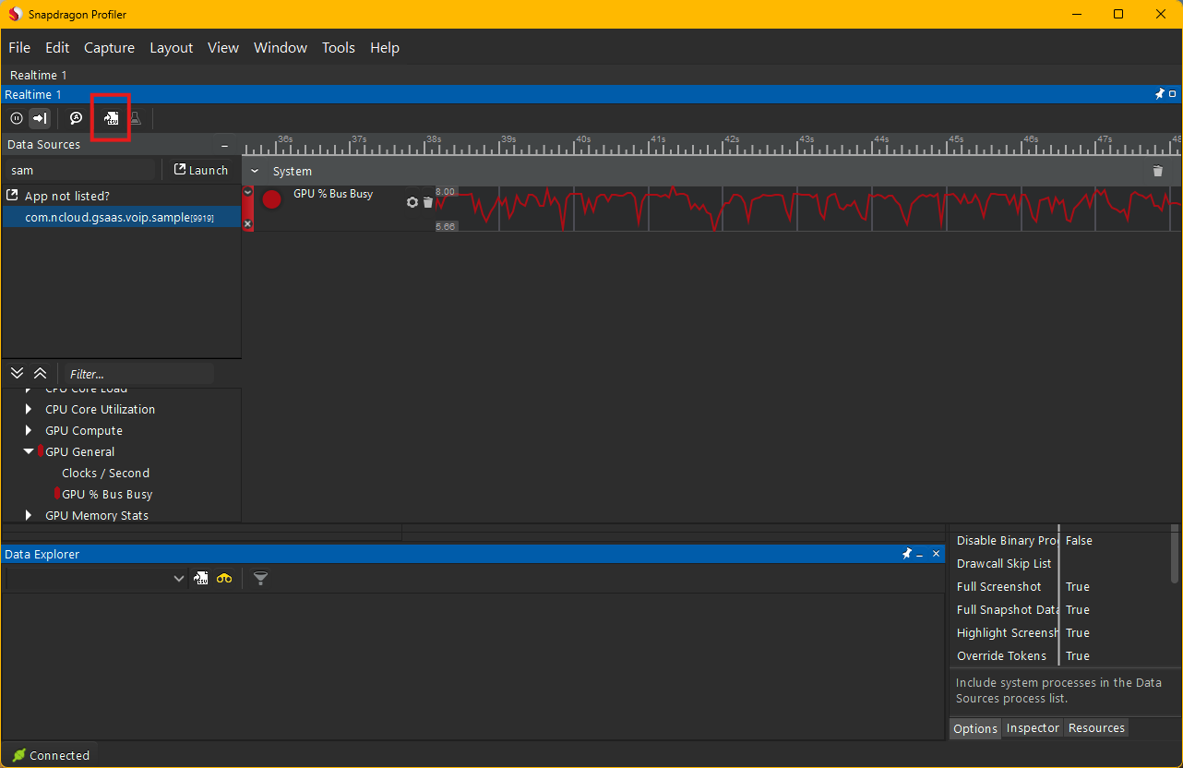Open the View menu
This screenshot has width=1183, height=768.
click(x=223, y=47)
